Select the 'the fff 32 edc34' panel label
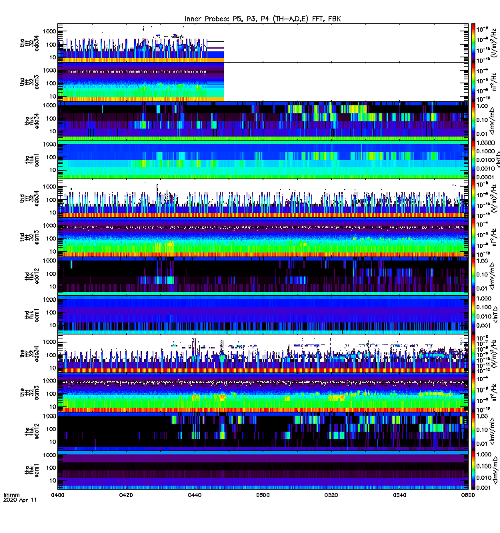 point(29,354)
